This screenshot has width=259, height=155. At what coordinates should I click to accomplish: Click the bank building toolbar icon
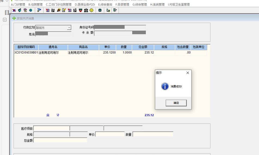click(86, 10)
